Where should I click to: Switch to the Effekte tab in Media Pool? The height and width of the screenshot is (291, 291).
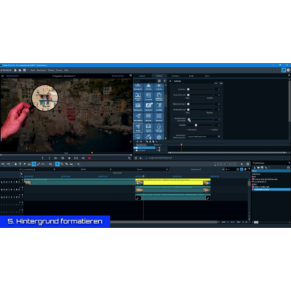pos(159,76)
